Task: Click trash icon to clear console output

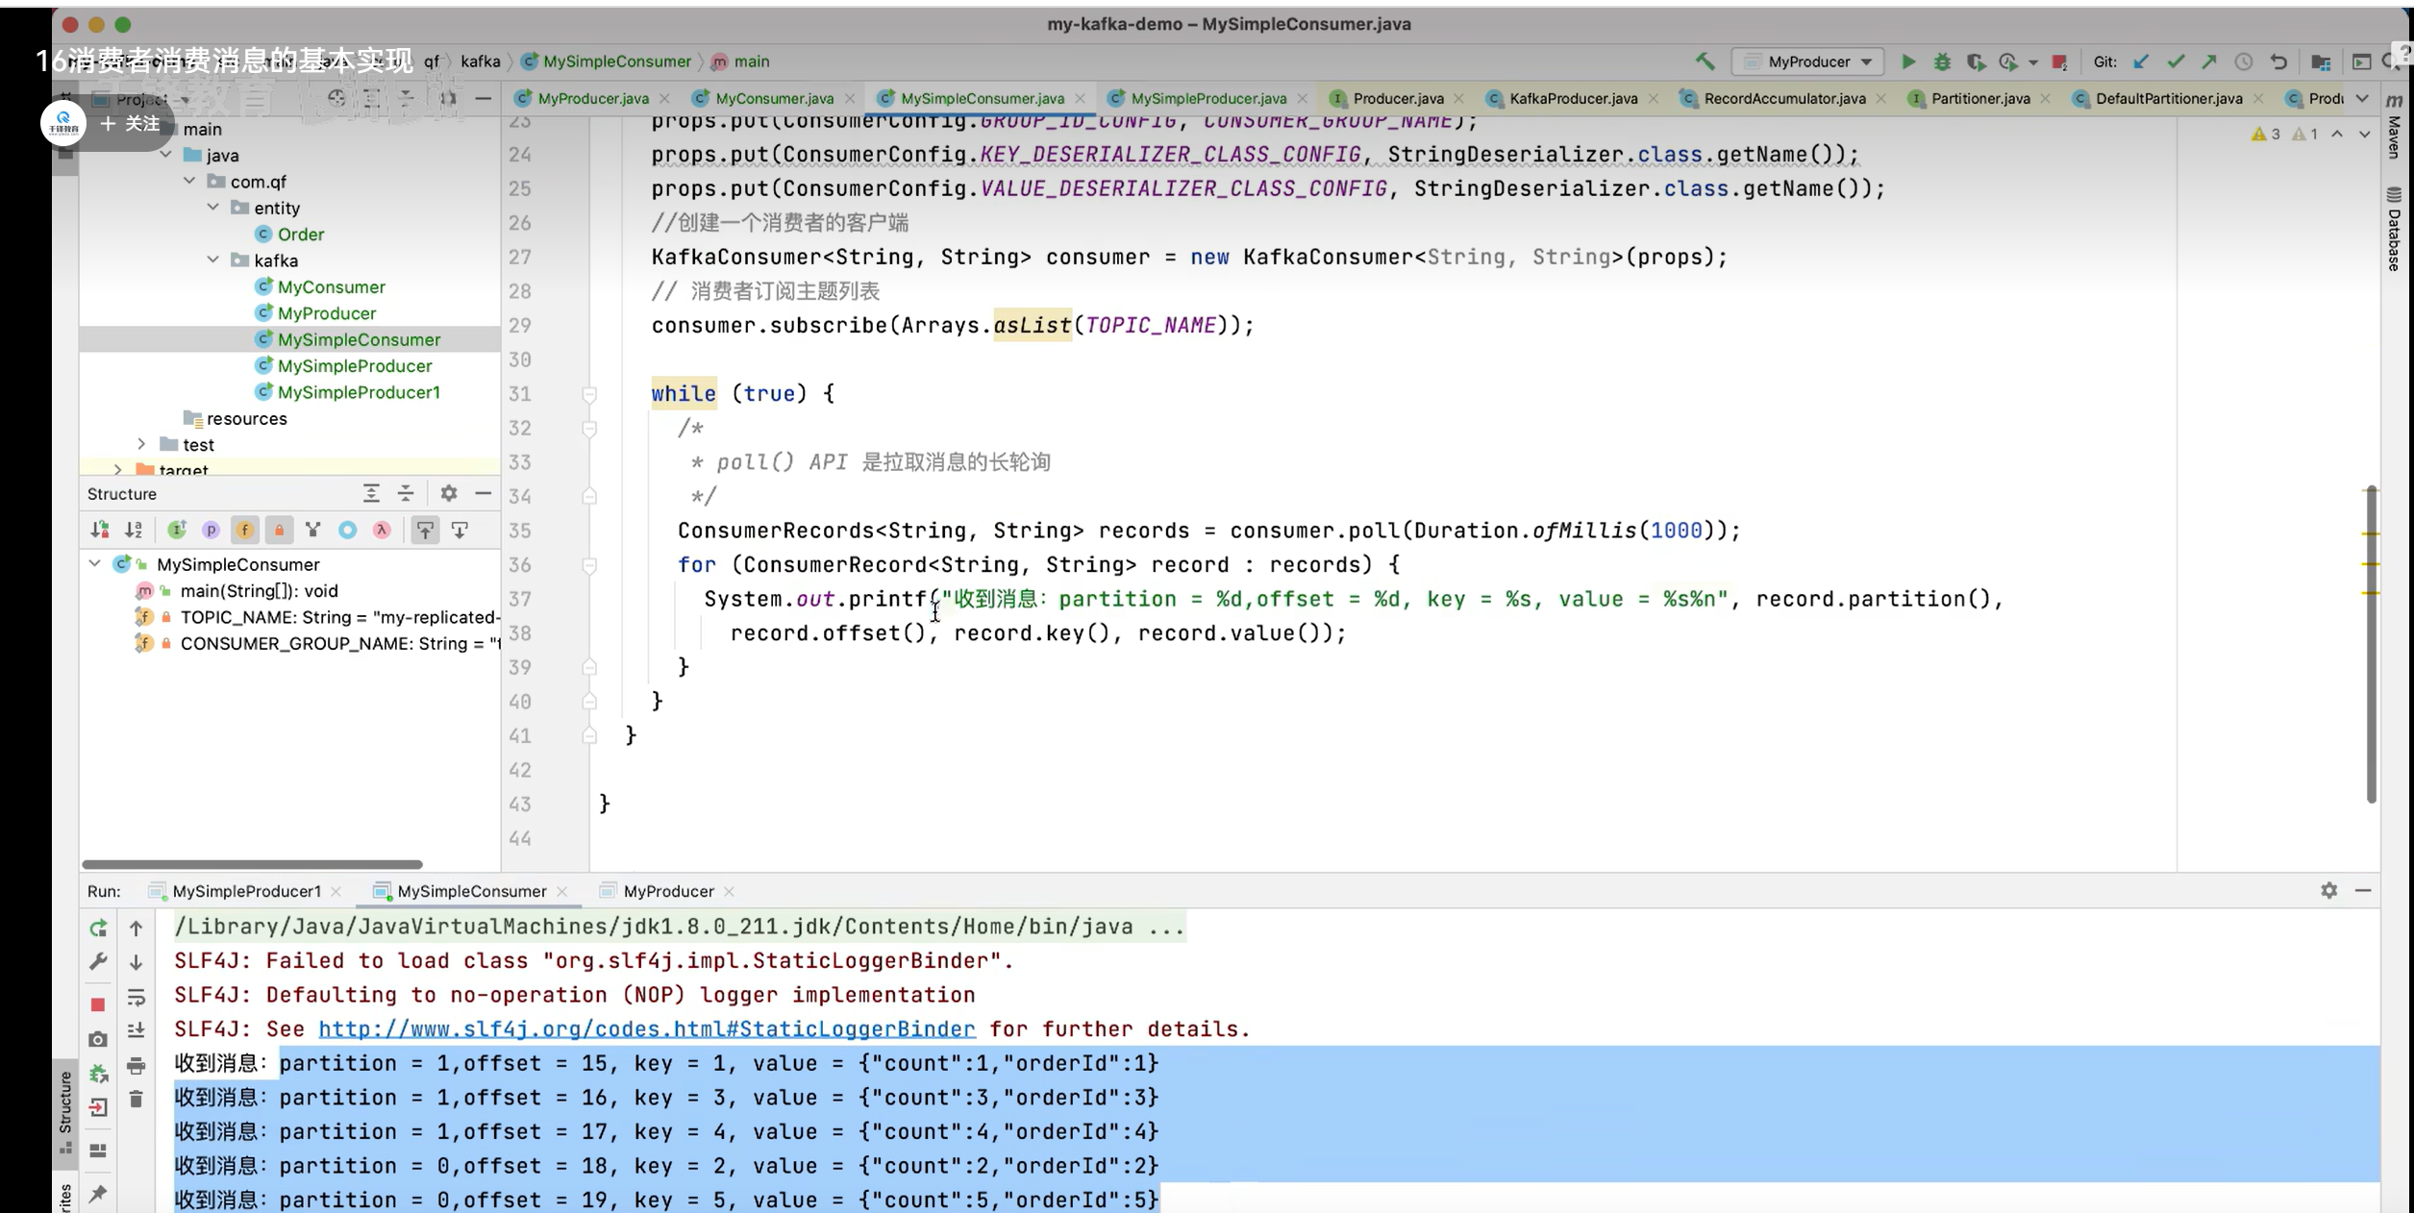Action: [x=137, y=1099]
